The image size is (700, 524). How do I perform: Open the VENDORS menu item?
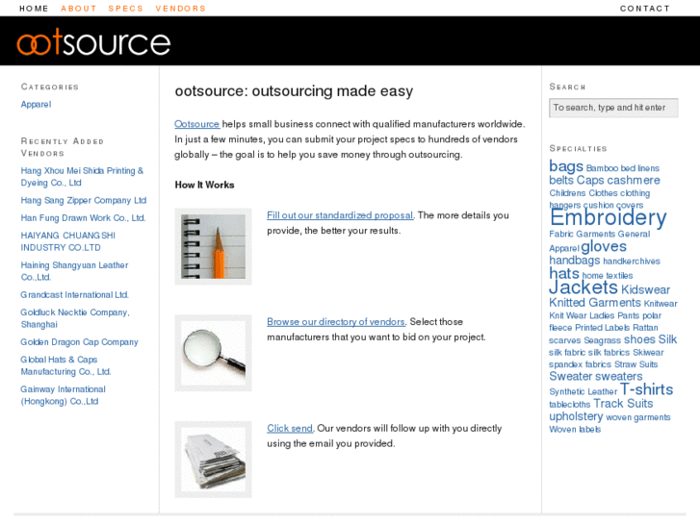click(181, 9)
